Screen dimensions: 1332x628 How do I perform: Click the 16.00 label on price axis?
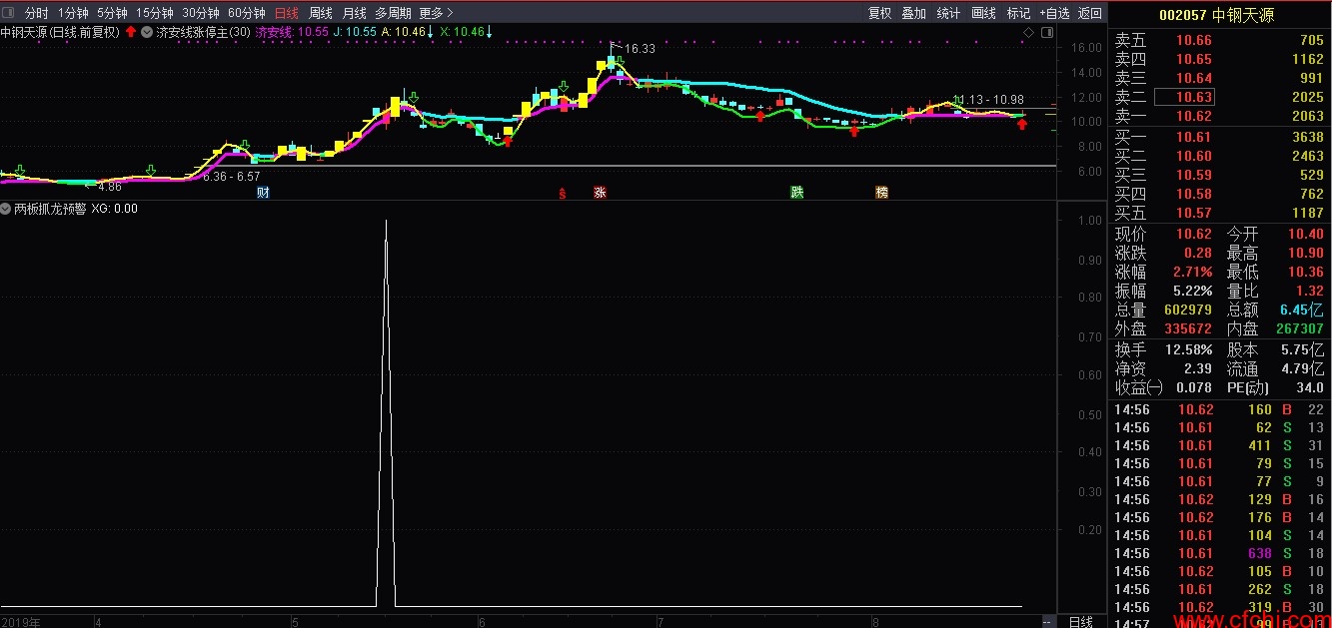pyautogui.click(x=1086, y=48)
